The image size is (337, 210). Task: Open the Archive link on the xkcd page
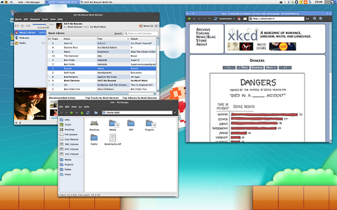click(x=203, y=29)
